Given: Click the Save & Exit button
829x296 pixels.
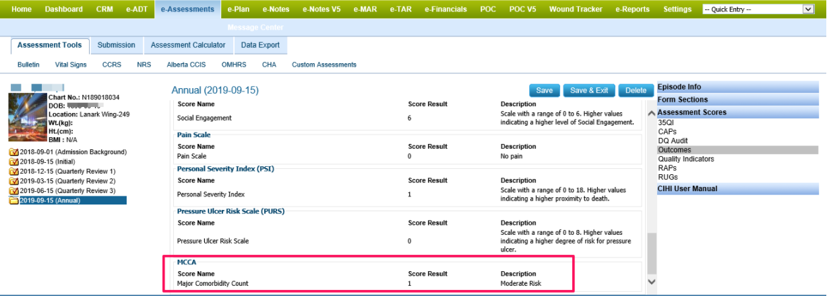Looking at the screenshot, I should click(588, 91).
